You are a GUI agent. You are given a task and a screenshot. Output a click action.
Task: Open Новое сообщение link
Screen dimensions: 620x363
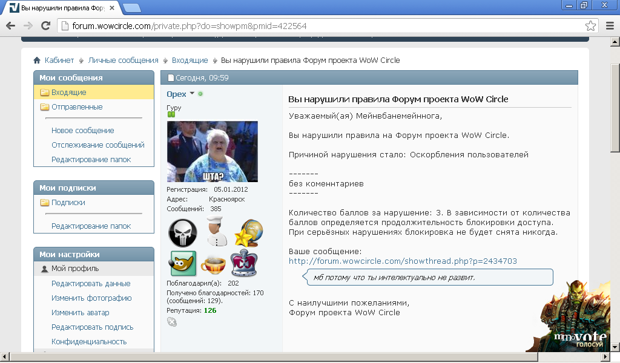click(82, 131)
